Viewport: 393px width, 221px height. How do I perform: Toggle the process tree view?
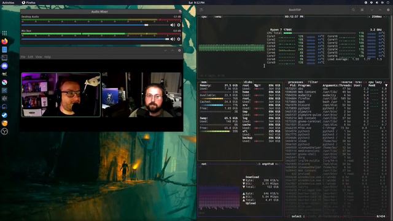click(359, 82)
